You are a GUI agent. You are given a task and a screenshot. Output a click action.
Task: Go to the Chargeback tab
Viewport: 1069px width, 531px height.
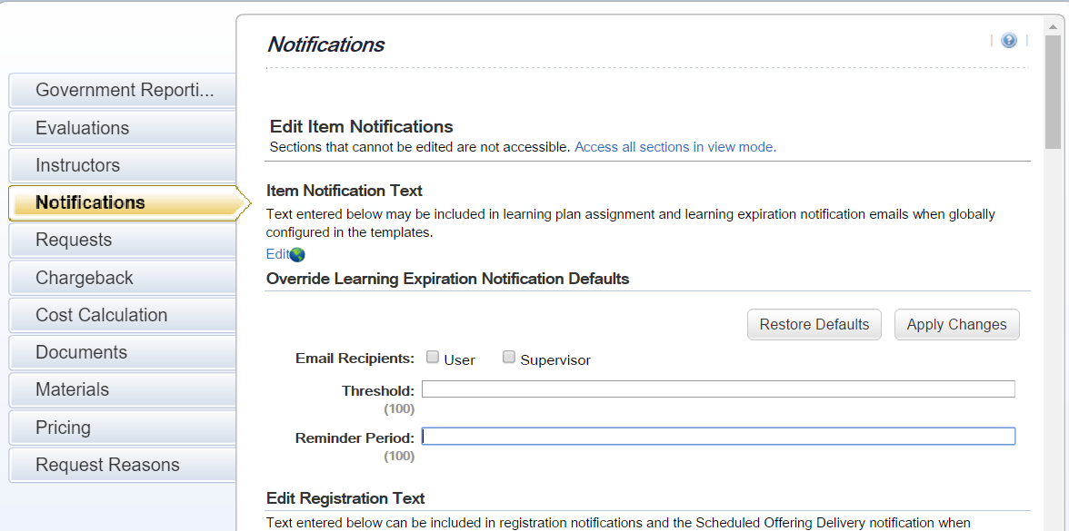click(123, 278)
